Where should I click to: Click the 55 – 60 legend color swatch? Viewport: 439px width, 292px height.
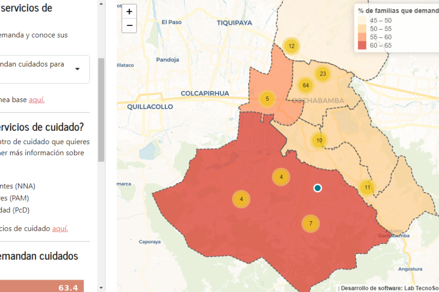(x=362, y=37)
